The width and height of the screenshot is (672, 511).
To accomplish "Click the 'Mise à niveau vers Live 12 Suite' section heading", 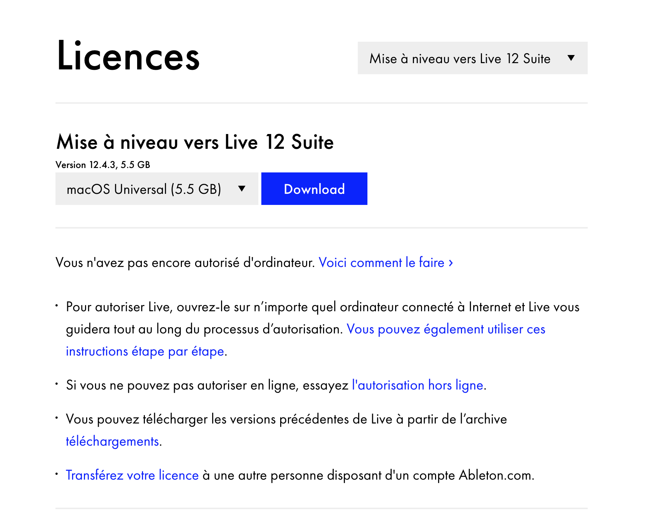I will point(195,142).
